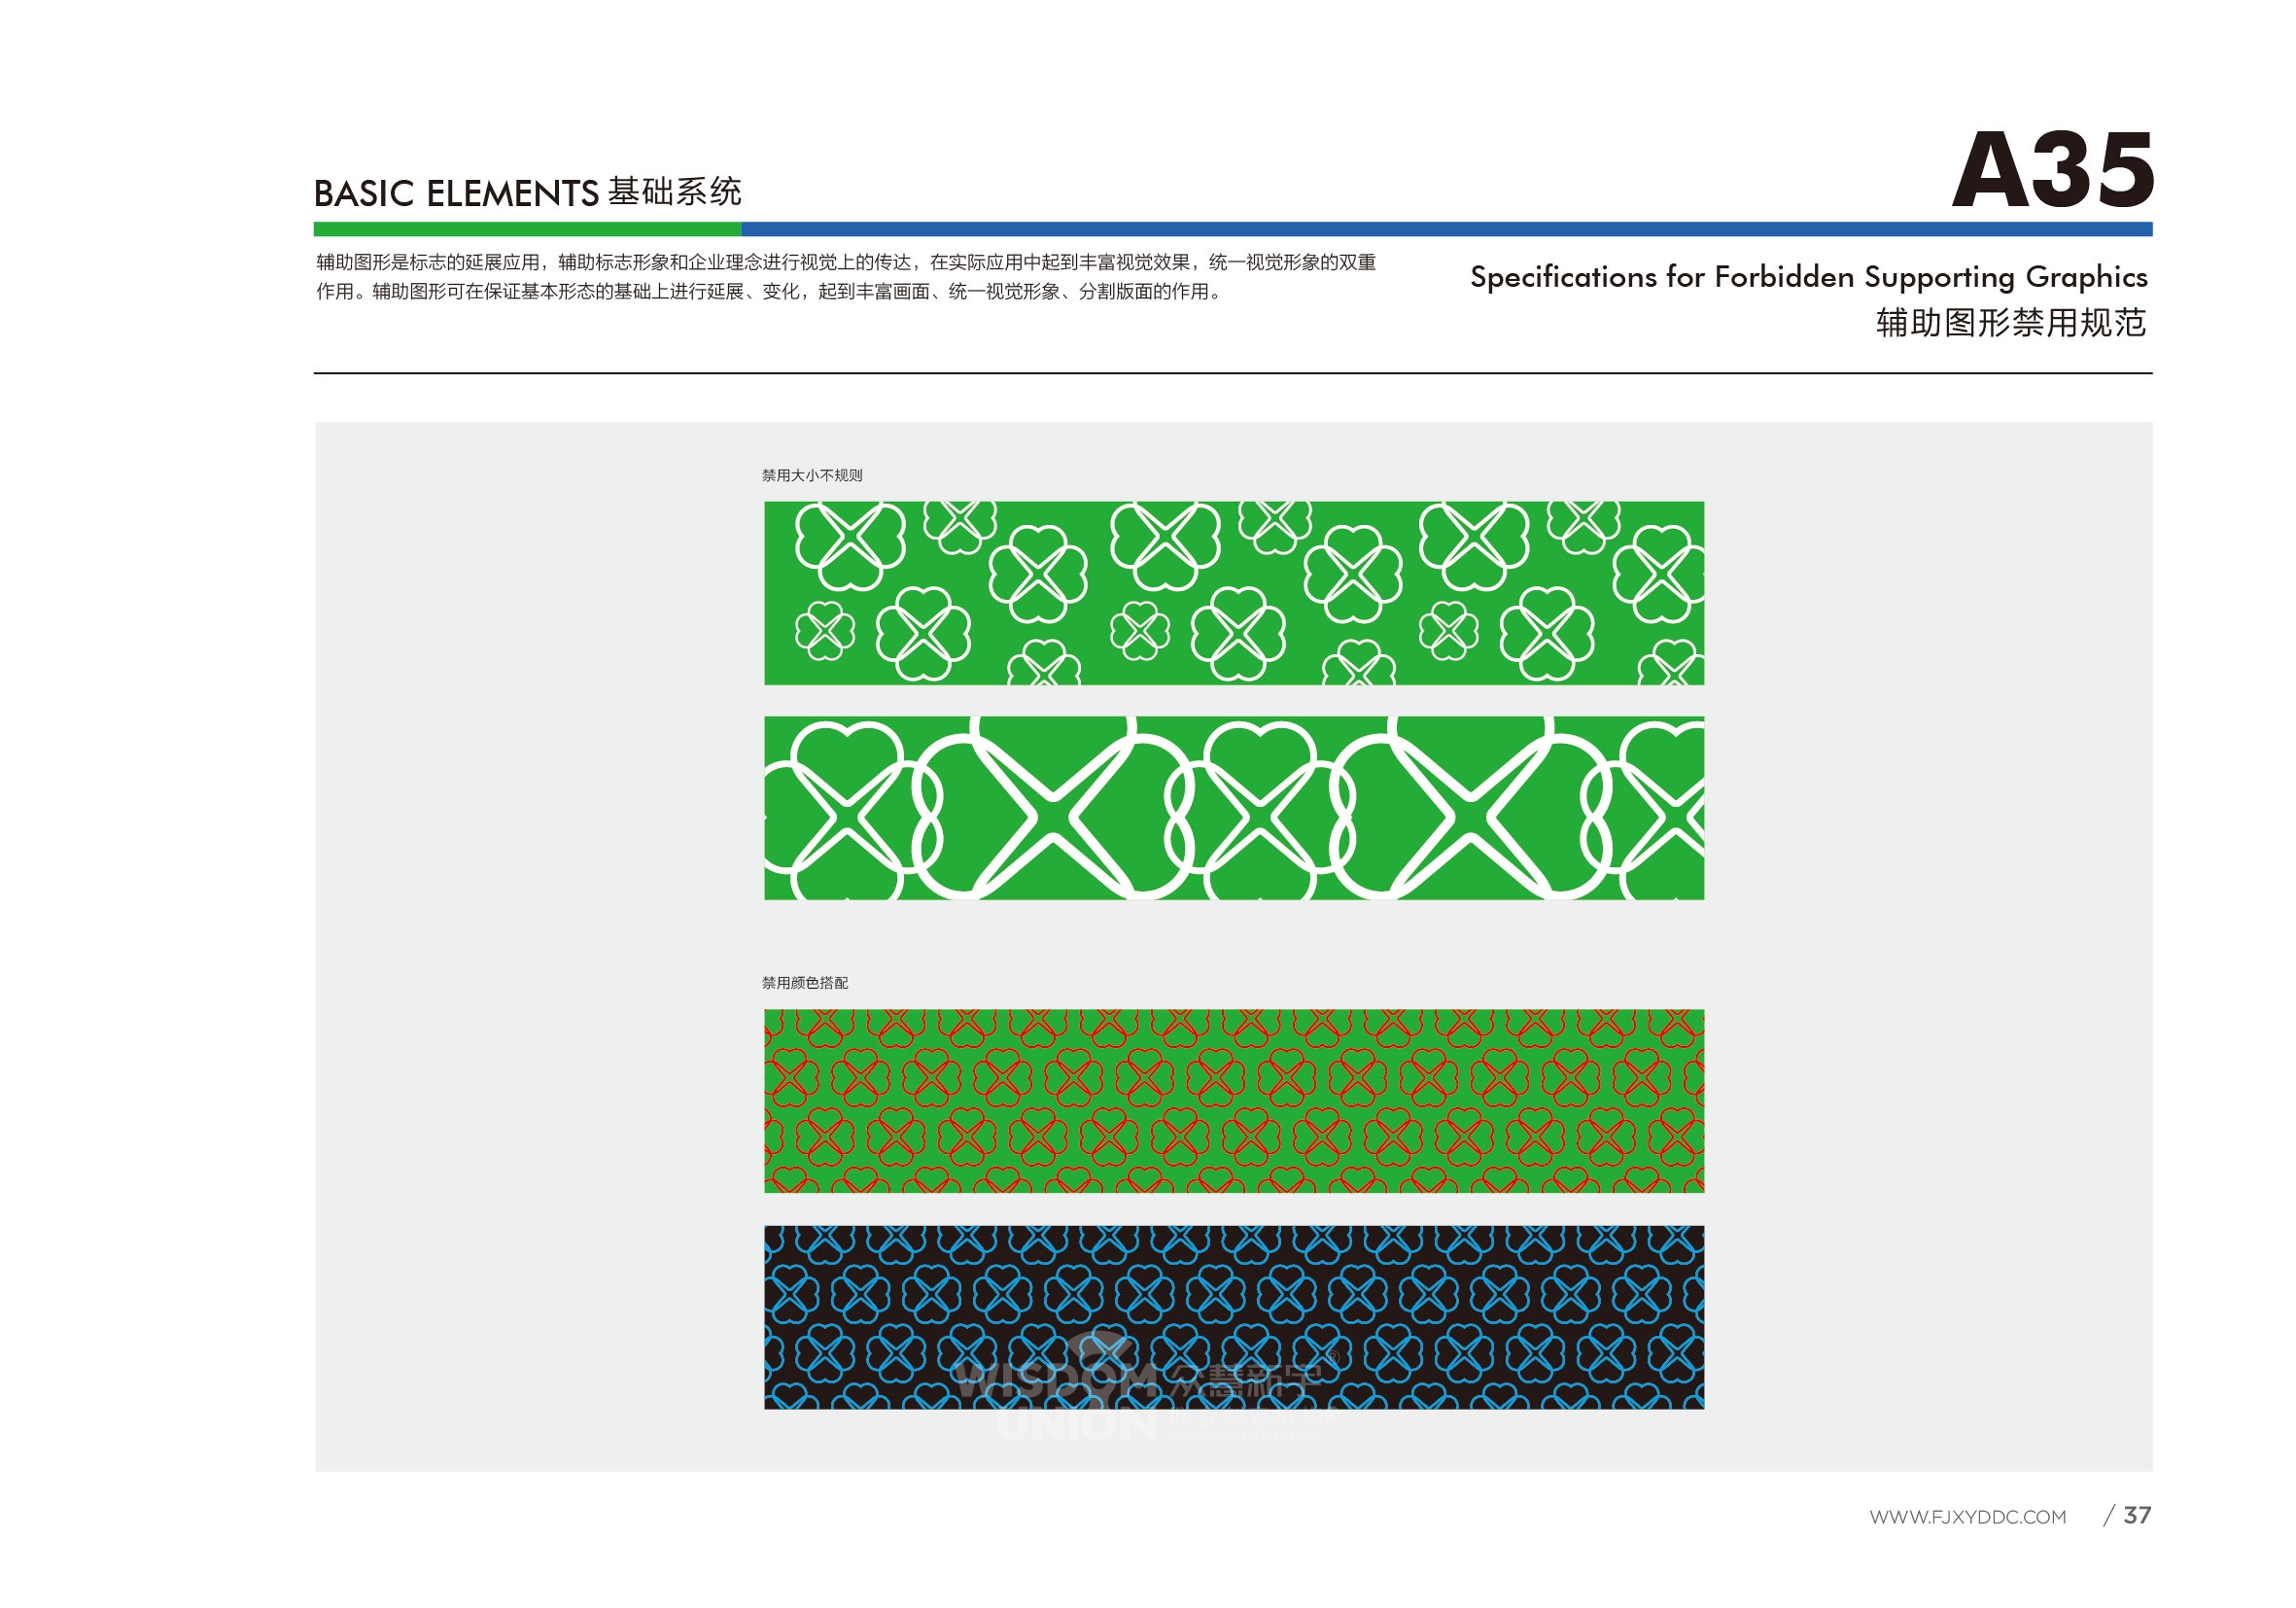The image size is (2296, 1608).
Task: Select the green irregular-size clover pattern banner
Action: coord(1234,594)
